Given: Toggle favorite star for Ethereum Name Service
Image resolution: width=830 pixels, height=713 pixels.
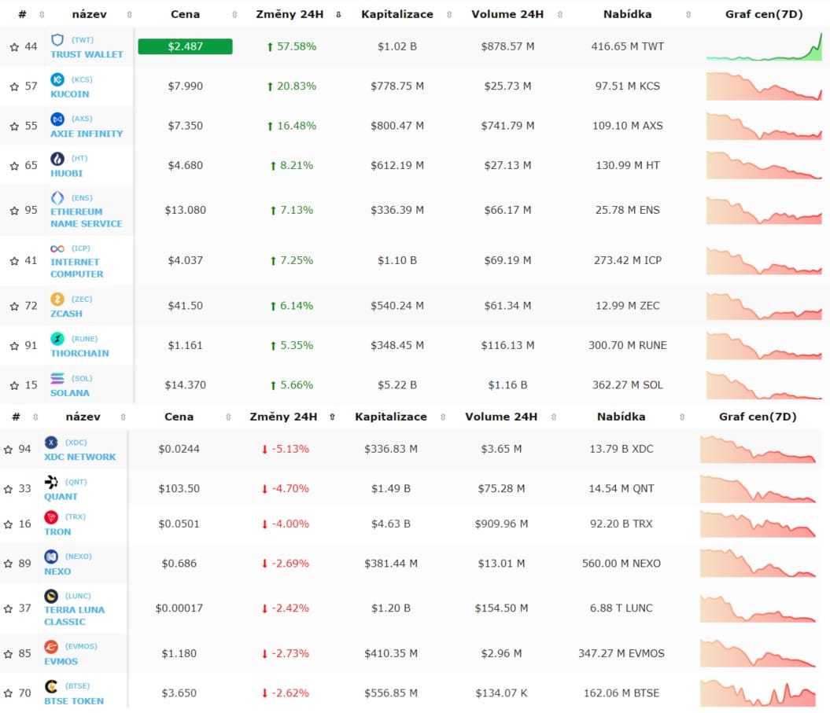Looking at the screenshot, I should click(14, 211).
